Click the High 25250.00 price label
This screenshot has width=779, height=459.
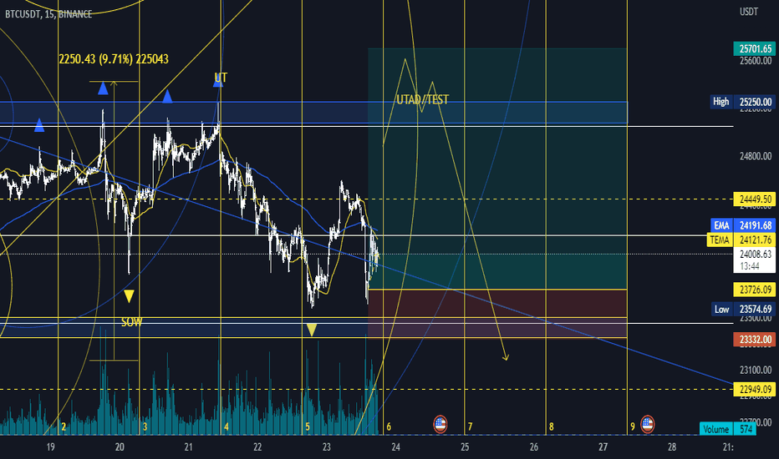pyautogui.click(x=743, y=102)
